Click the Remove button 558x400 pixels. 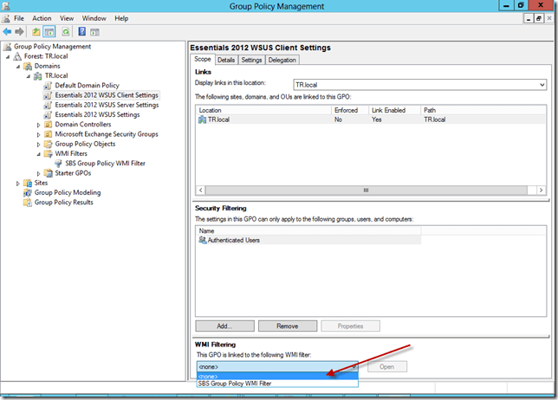(x=287, y=326)
